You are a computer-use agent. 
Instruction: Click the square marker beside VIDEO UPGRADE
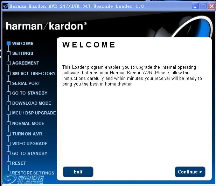8,143
